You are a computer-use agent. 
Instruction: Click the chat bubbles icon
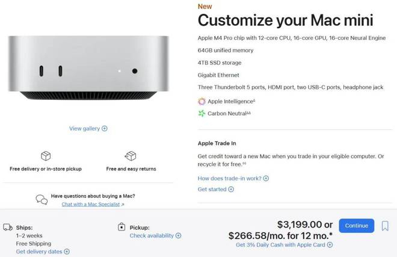pyautogui.click(x=42, y=200)
